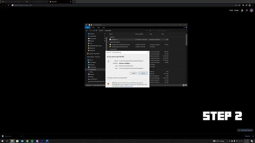This screenshot has width=255, height=143.
Task: Open the Share ribbon tab in File Explorer
Action: 98,27
